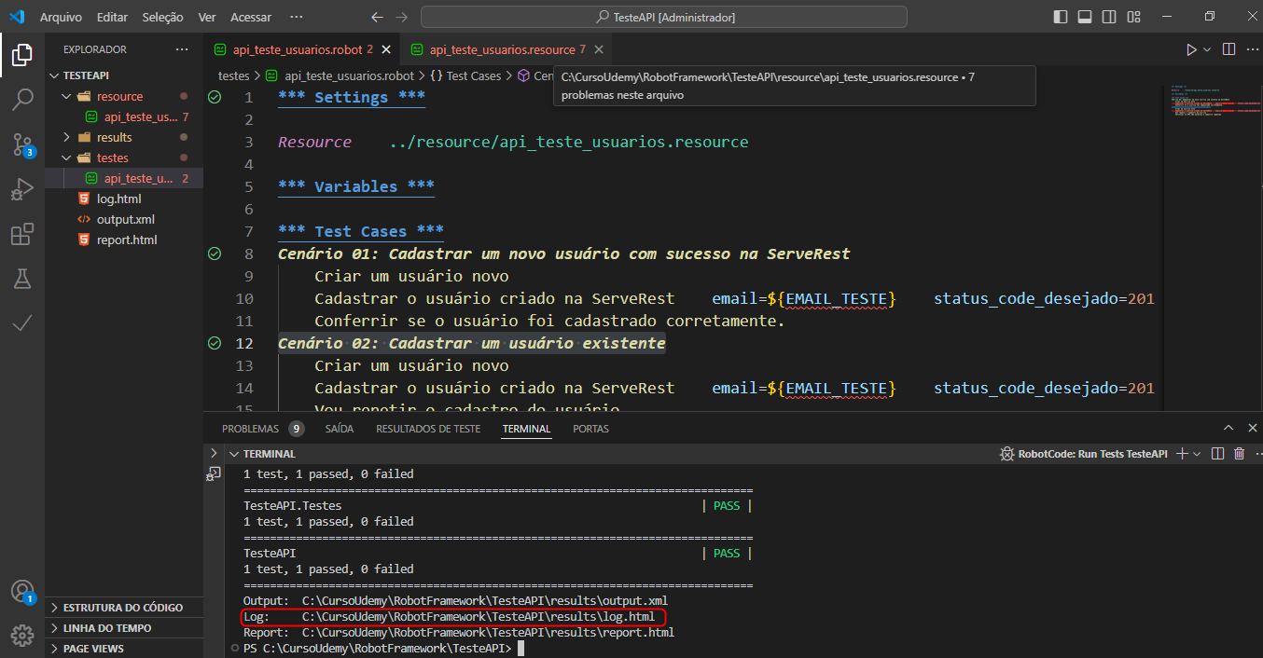Open the new terminal profile dropdown
1263x658 pixels.
click(x=1198, y=454)
